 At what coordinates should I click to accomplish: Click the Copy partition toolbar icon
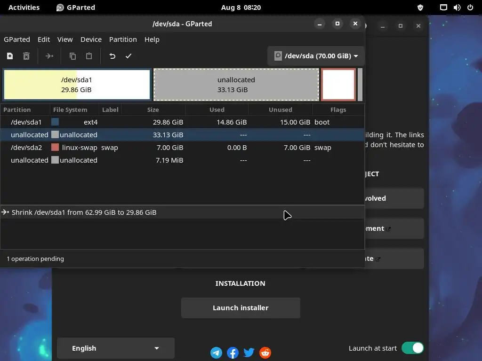(x=72, y=56)
